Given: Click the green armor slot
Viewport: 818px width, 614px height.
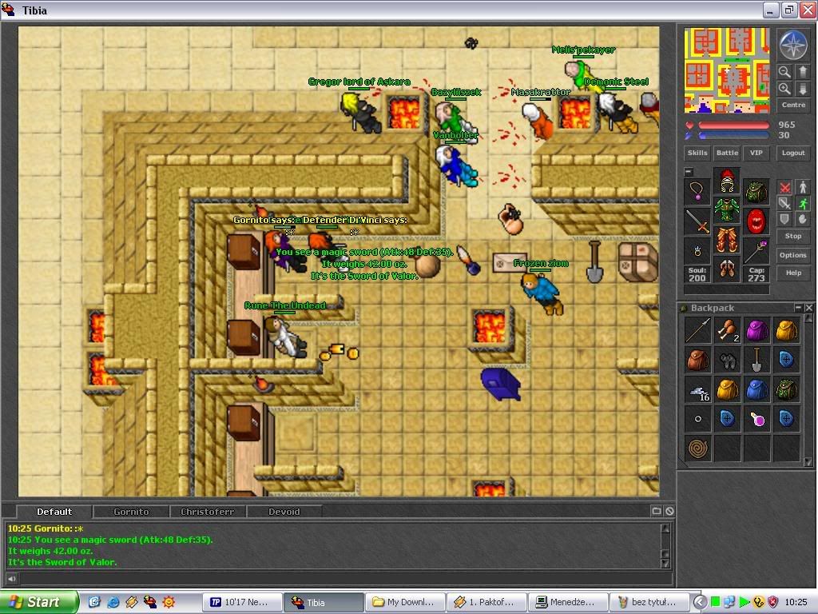Looking at the screenshot, I should (727, 210).
